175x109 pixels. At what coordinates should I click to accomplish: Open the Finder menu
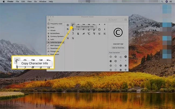10,2
